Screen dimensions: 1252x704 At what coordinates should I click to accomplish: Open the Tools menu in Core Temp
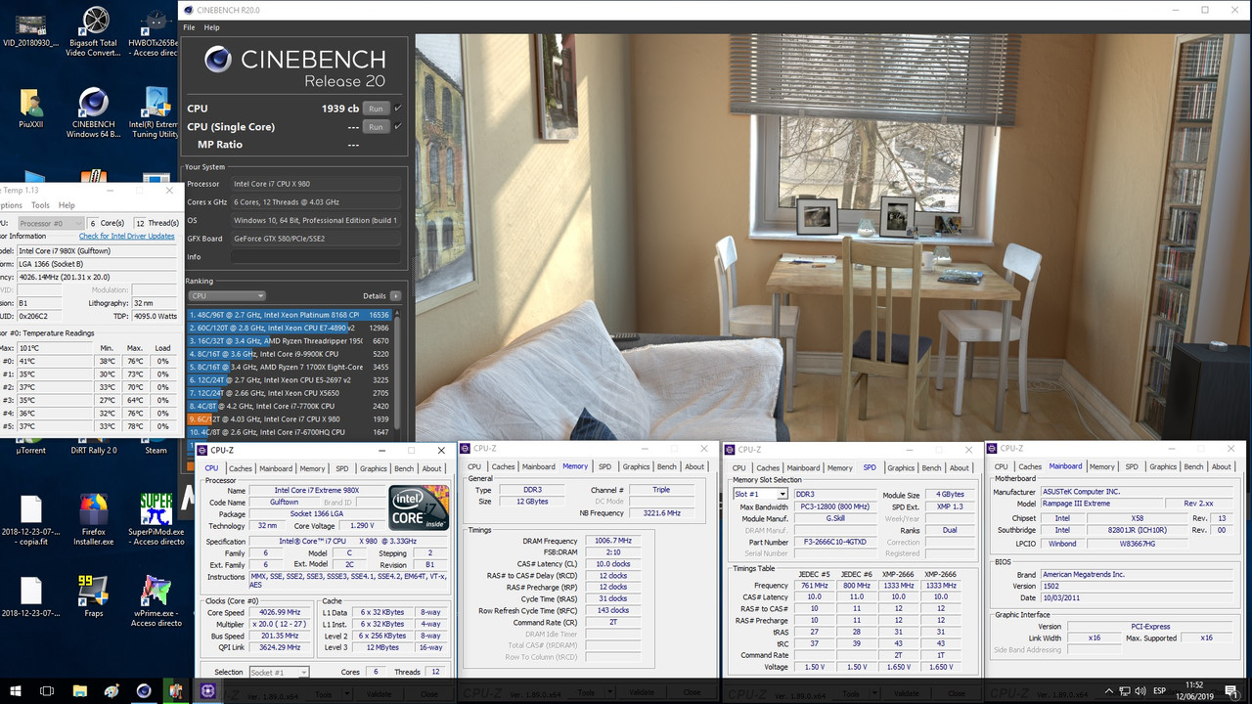coord(40,205)
